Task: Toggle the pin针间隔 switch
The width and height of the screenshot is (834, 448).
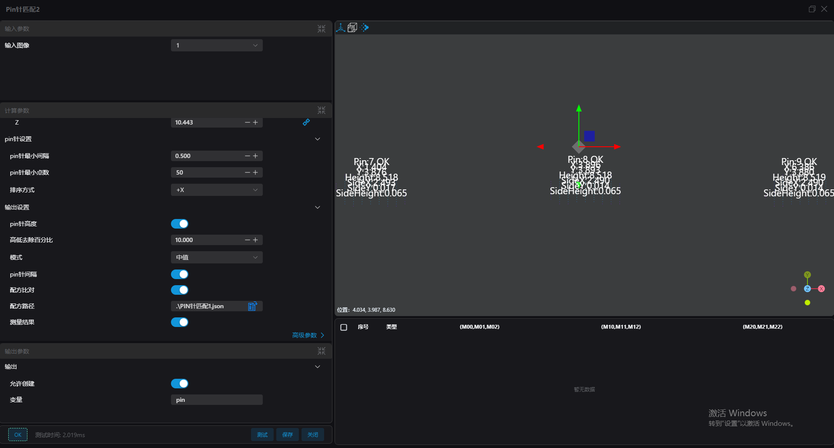Action: click(180, 274)
